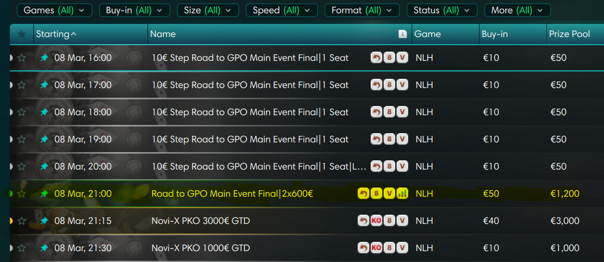
Task: Expand the Buy-in (All) filter dropdown
Action: point(135,10)
